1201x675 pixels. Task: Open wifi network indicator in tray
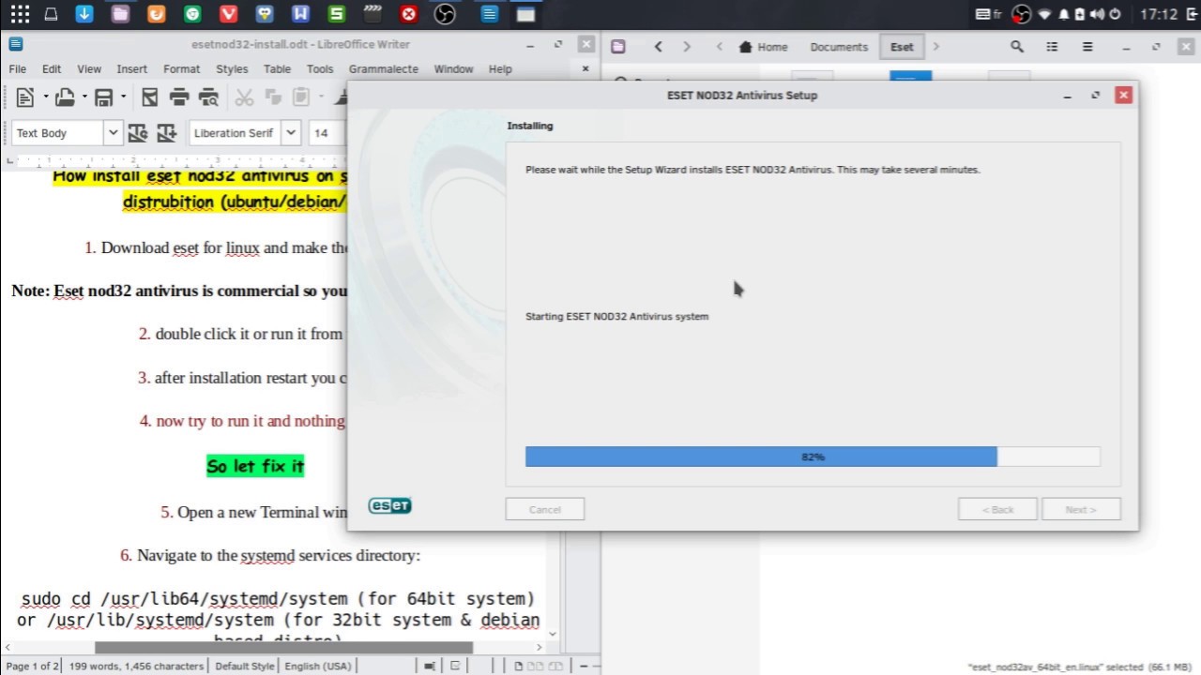[x=1044, y=14]
